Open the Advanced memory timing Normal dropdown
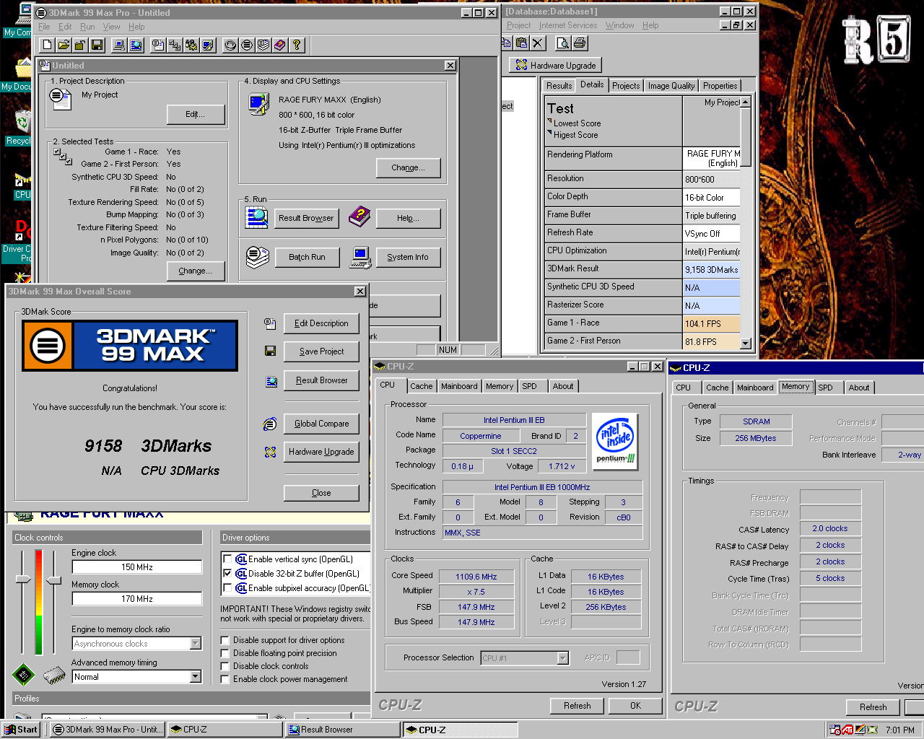Viewport: 924px width, 739px height. [195, 677]
